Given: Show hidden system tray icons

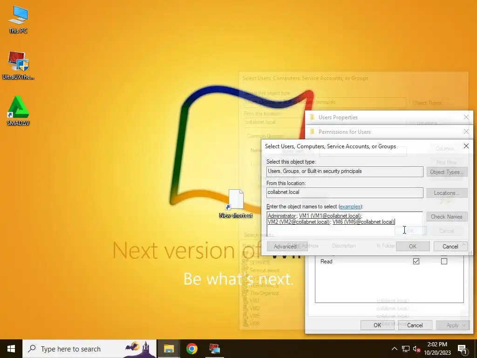Looking at the screenshot, I should [x=394, y=349].
